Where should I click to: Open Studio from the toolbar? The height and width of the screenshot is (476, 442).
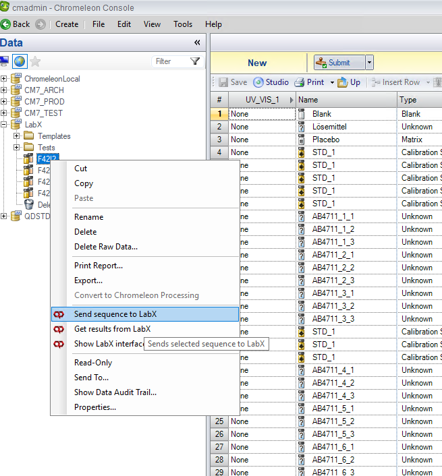[271, 82]
